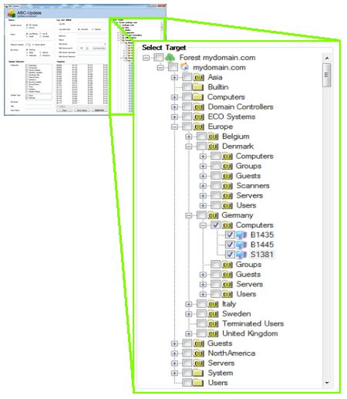Click the B1435 computer icon
347x399 pixels.
(241, 235)
